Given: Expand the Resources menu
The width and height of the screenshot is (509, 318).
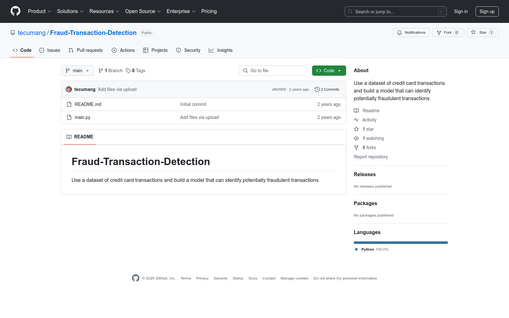Looking at the screenshot, I should pyautogui.click(x=104, y=11).
